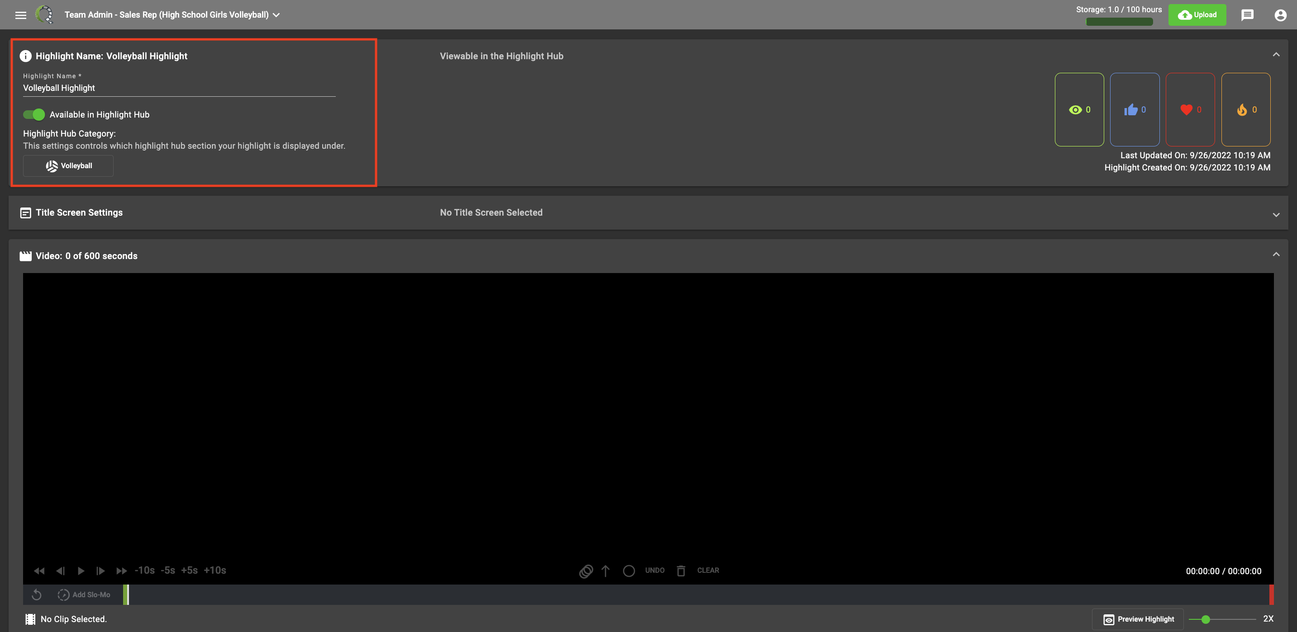Collapse the Highlight Name panel

point(1276,54)
